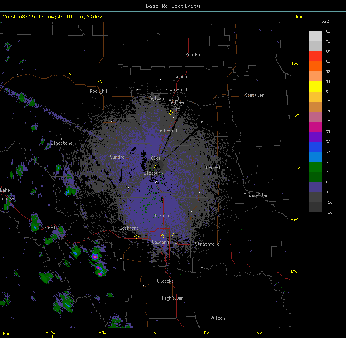
Task: Click the asterisk marker above Limestone
Action: (61, 139)
